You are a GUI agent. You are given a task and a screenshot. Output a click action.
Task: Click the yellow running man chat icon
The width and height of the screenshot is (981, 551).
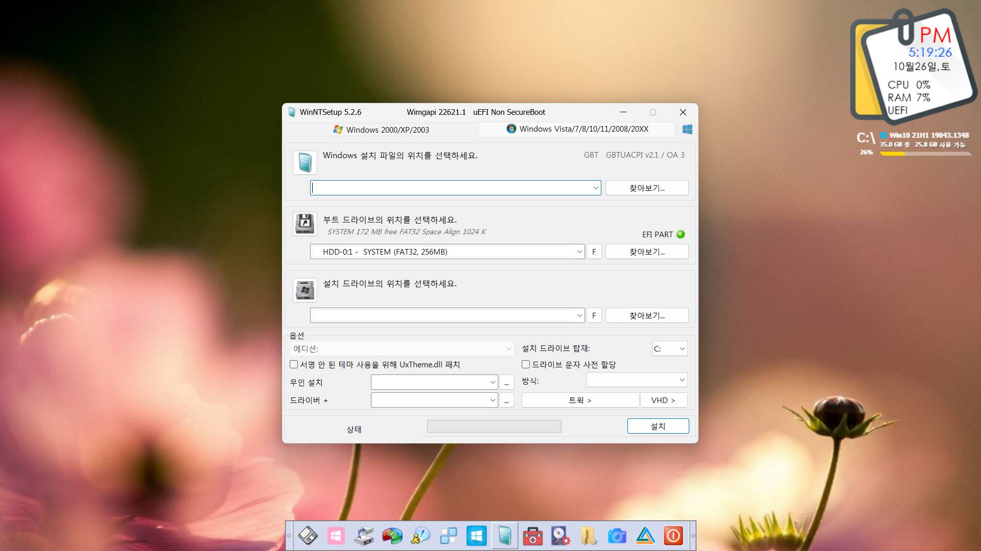coord(421,536)
